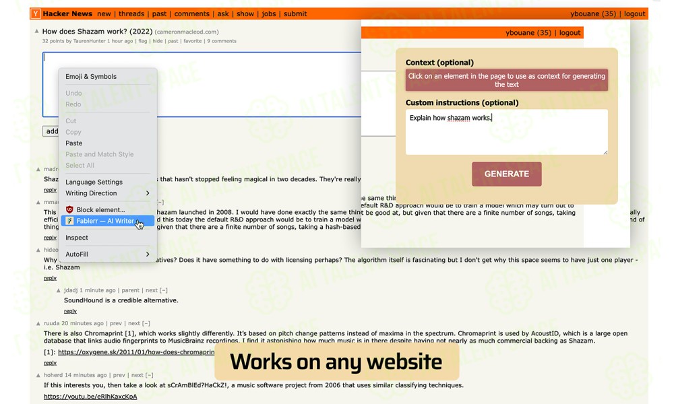Image resolution: width=674 pixels, height=404 pixels.
Task: Click into the Hacker News comment textarea
Action: [x=202, y=85]
